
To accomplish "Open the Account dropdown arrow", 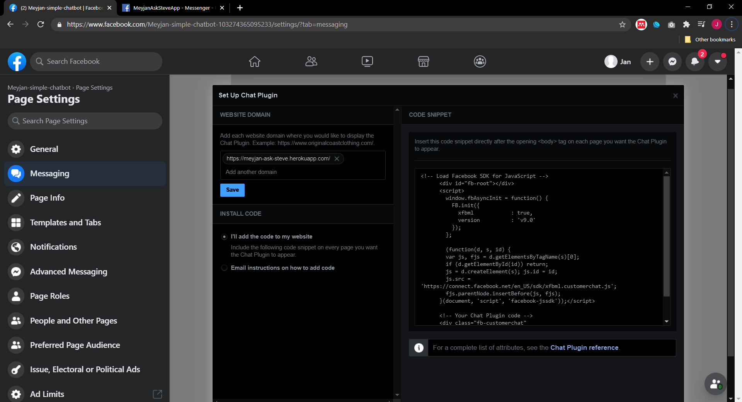I will (x=718, y=62).
